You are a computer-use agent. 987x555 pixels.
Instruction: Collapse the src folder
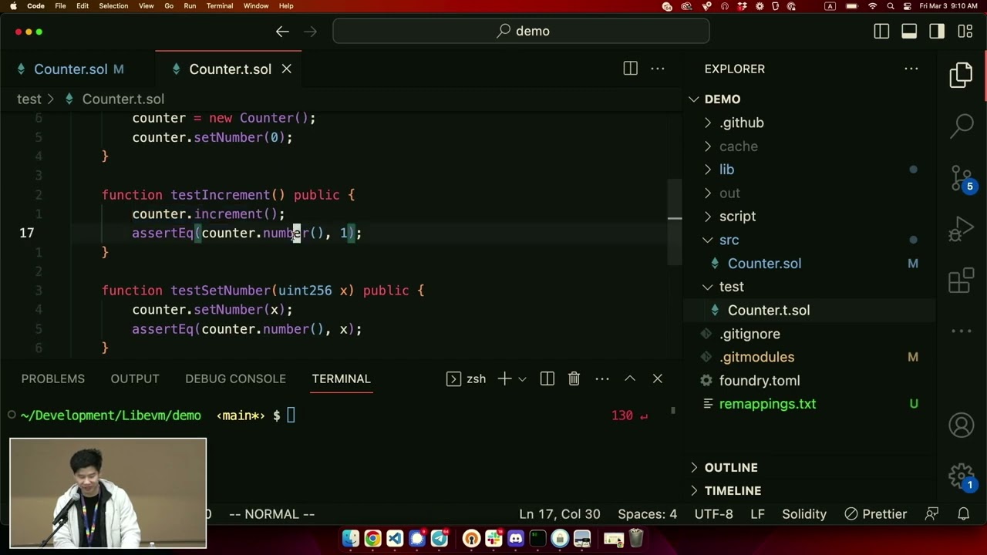pos(708,240)
